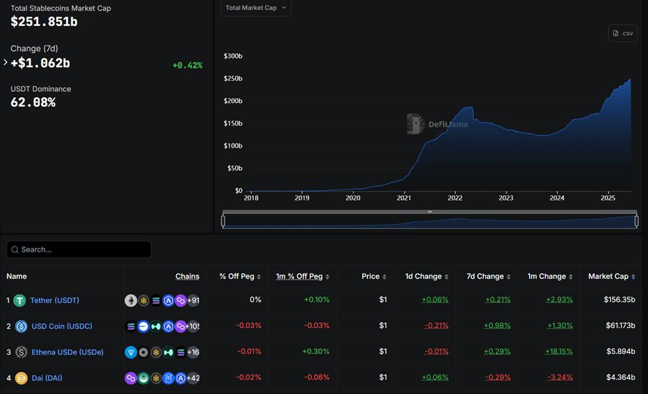Click the USD Coin logo in the table
The height and width of the screenshot is (394, 648).
pyautogui.click(x=21, y=326)
